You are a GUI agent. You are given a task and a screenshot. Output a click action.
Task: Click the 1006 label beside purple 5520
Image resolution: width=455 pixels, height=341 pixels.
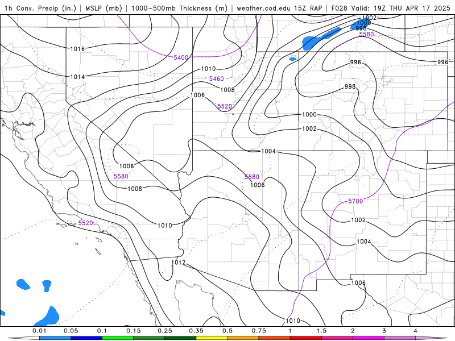point(197,95)
